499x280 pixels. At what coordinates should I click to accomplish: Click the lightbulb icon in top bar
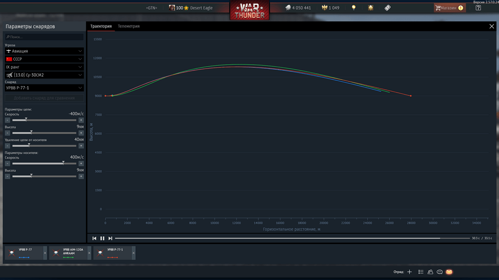(x=354, y=7)
